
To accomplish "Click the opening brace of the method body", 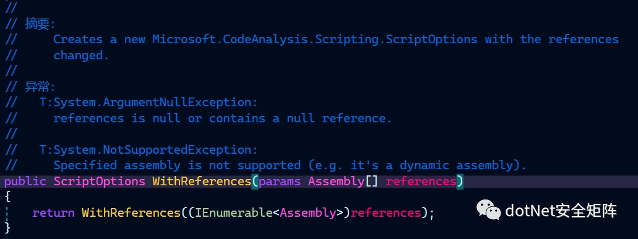I will 7,197.
